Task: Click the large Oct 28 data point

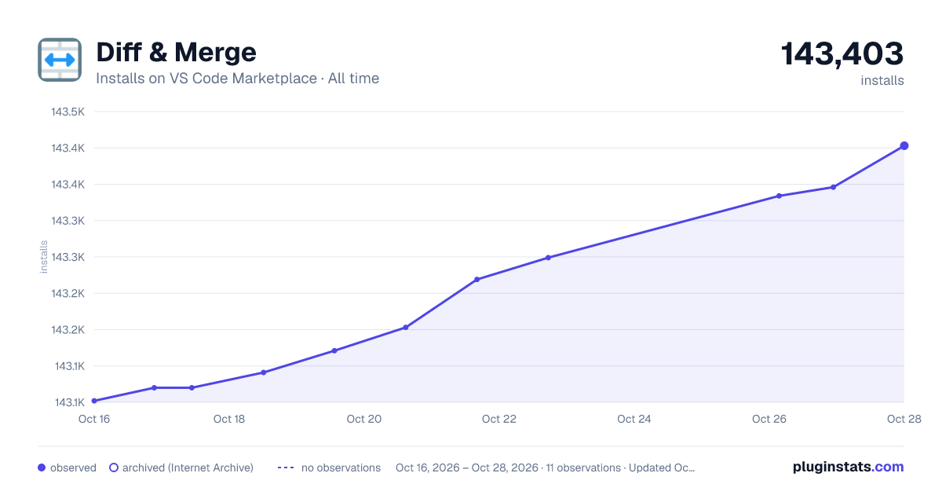Action: click(x=904, y=145)
